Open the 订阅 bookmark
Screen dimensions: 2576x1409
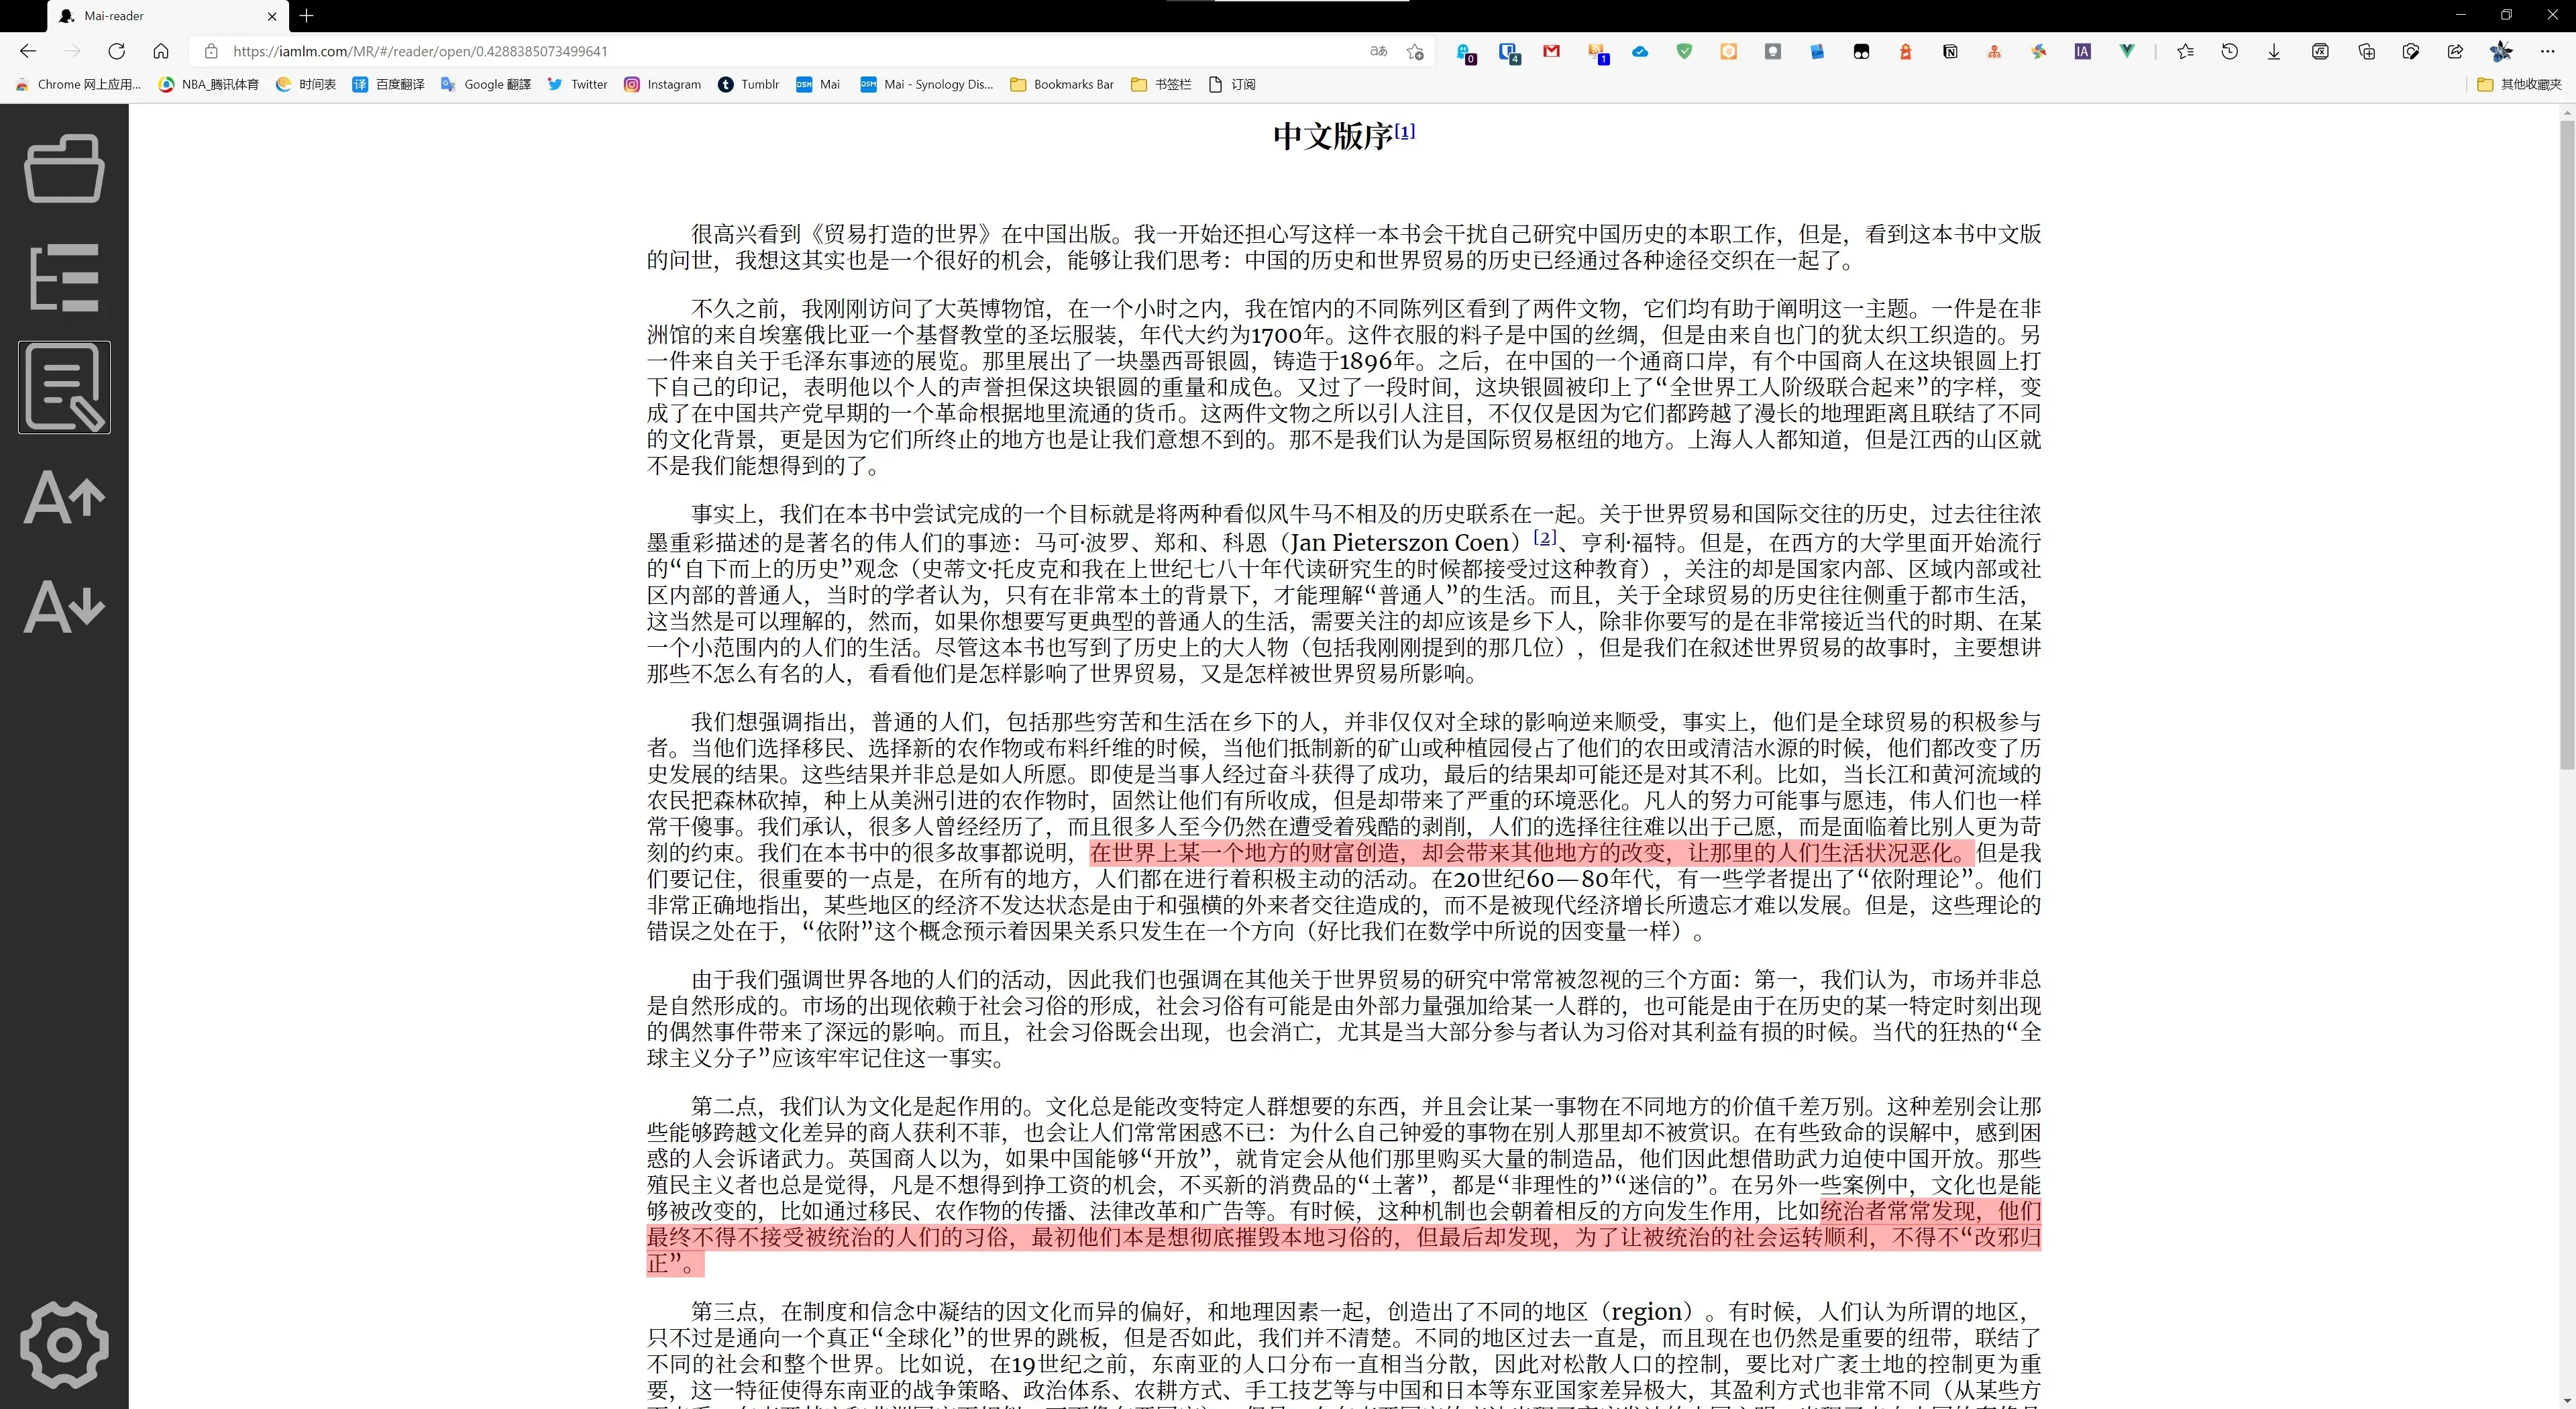click(1232, 84)
